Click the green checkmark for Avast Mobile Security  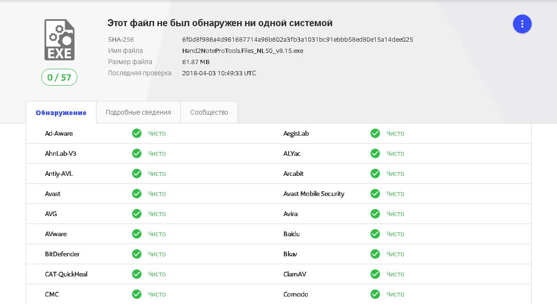(x=375, y=194)
